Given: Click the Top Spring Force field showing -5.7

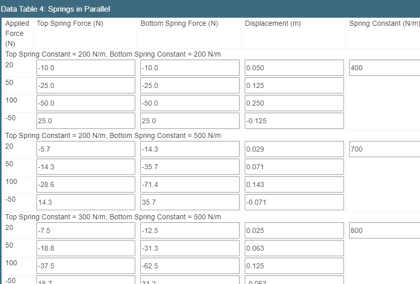Looking at the screenshot, I should point(86,149).
